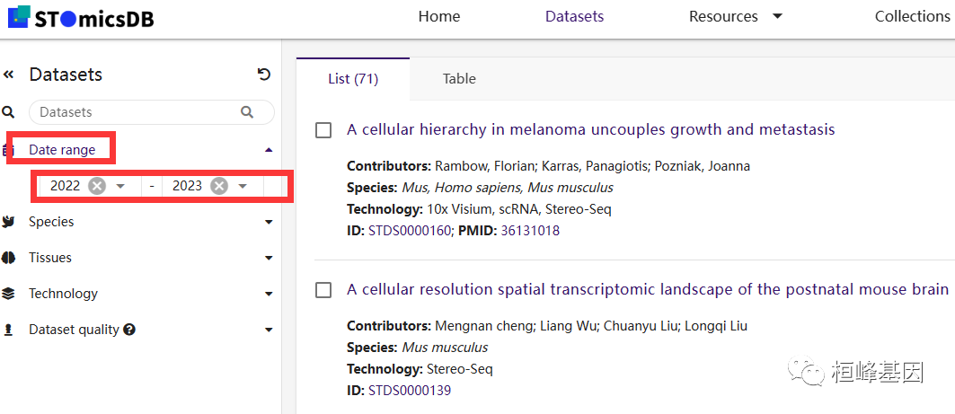Click the STOmicsDB logo
Viewport: 955px width, 414px height.
[x=81, y=17]
